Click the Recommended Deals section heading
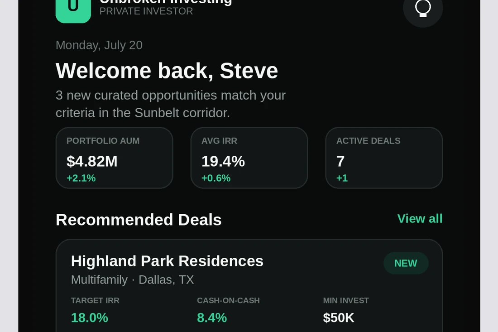This screenshot has height=332, width=498. [x=139, y=220]
